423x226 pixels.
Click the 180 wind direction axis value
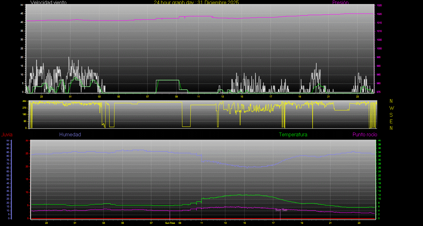tap(24, 115)
